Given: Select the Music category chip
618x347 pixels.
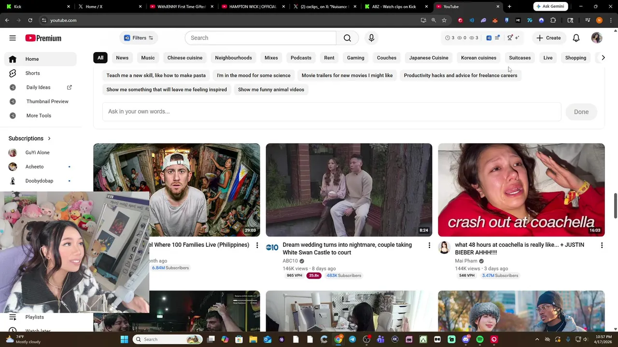Looking at the screenshot, I should (148, 58).
